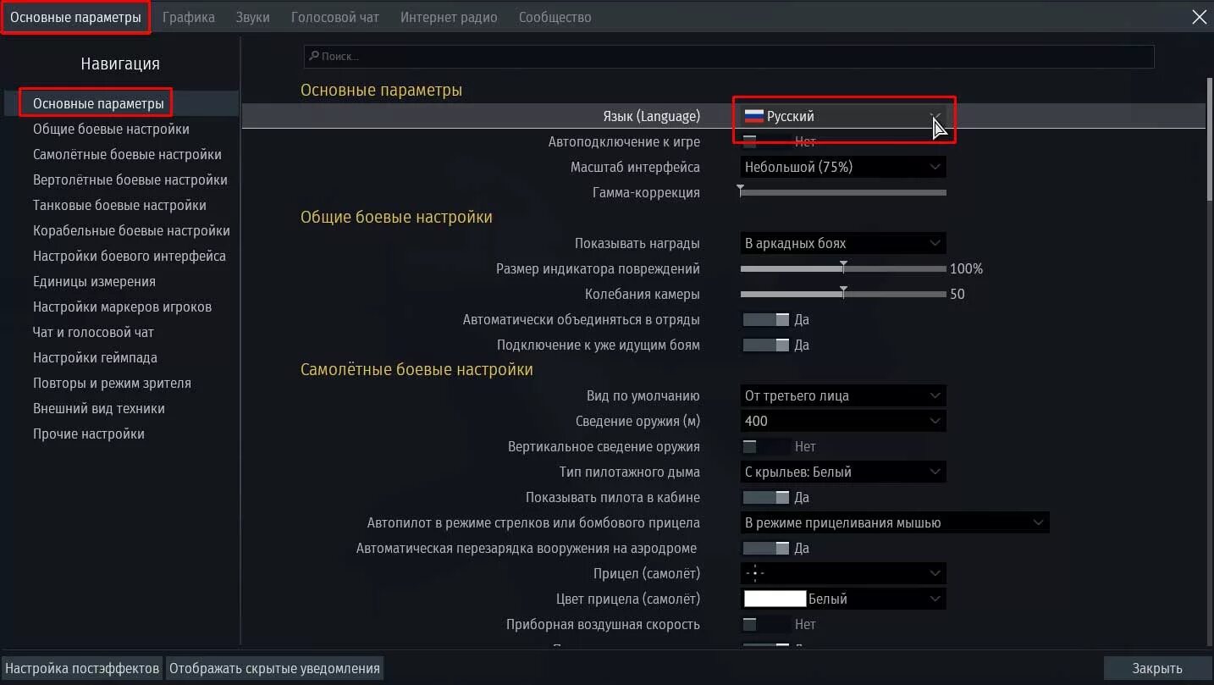Click the white Цвет прицела color swatch
This screenshot has height=685, width=1214.
(775, 599)
